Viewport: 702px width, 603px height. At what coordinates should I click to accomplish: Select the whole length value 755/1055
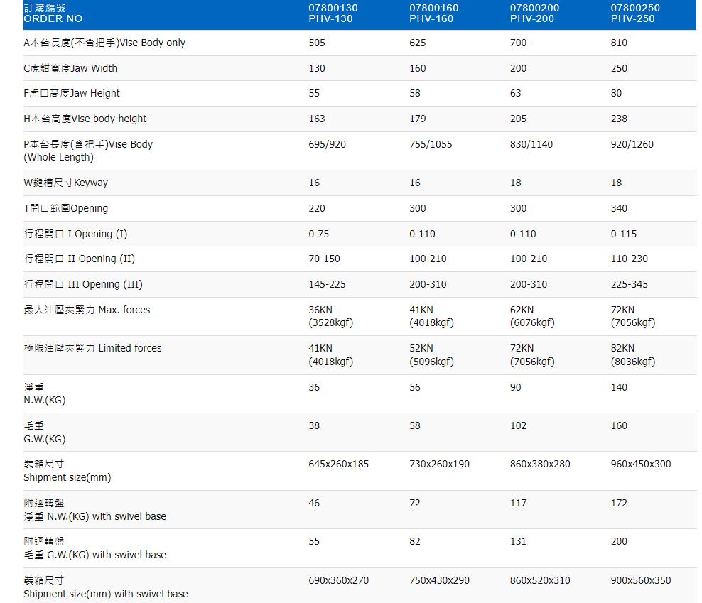coord(431,144)
